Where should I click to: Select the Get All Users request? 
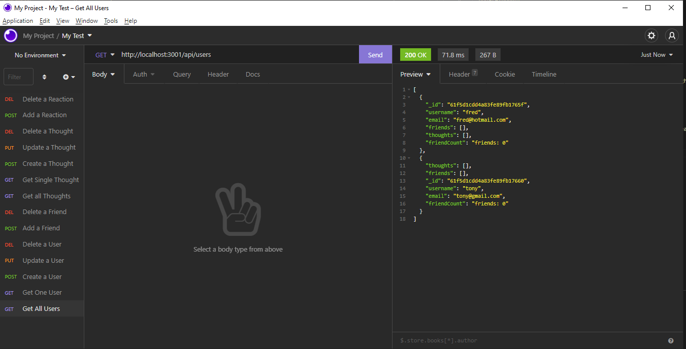pos(42,309)
